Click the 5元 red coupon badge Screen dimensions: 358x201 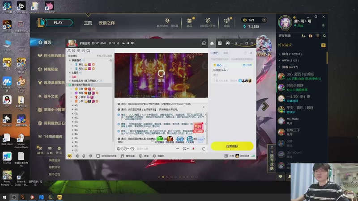point(198,128)
